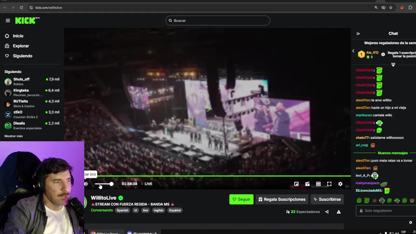Select the Spanish tag
This screenshot has height=234, width=416.
pyautogui.click(x=123, y=210)
